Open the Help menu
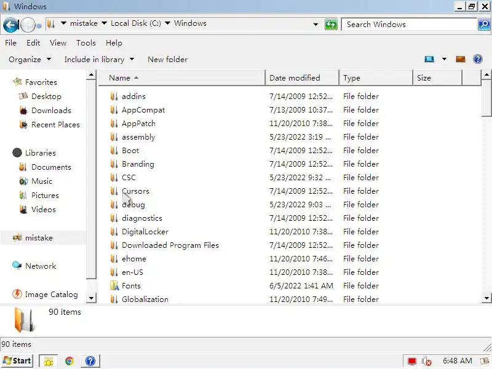This screenshot has width=492, height=369. 114,42
